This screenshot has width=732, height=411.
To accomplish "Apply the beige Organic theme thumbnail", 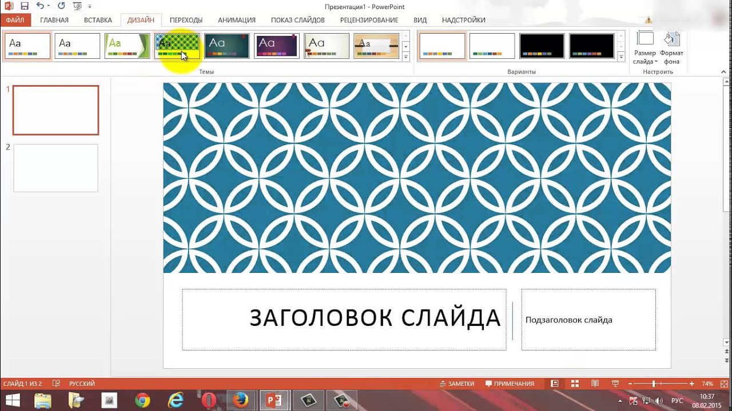I will 327,46.
